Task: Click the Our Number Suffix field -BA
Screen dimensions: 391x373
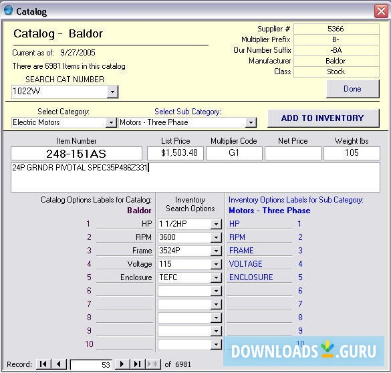Action: pyautogui.click(x=336, y=50)
